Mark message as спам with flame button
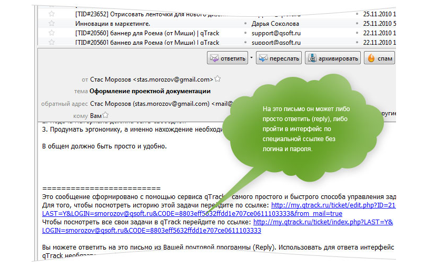The width and height of the screenshot is (425, 268). click(x=380, y=58)
